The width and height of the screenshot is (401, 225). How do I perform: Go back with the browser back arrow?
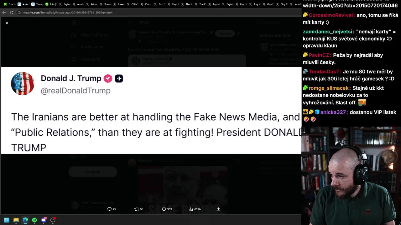tap(4, 12)
